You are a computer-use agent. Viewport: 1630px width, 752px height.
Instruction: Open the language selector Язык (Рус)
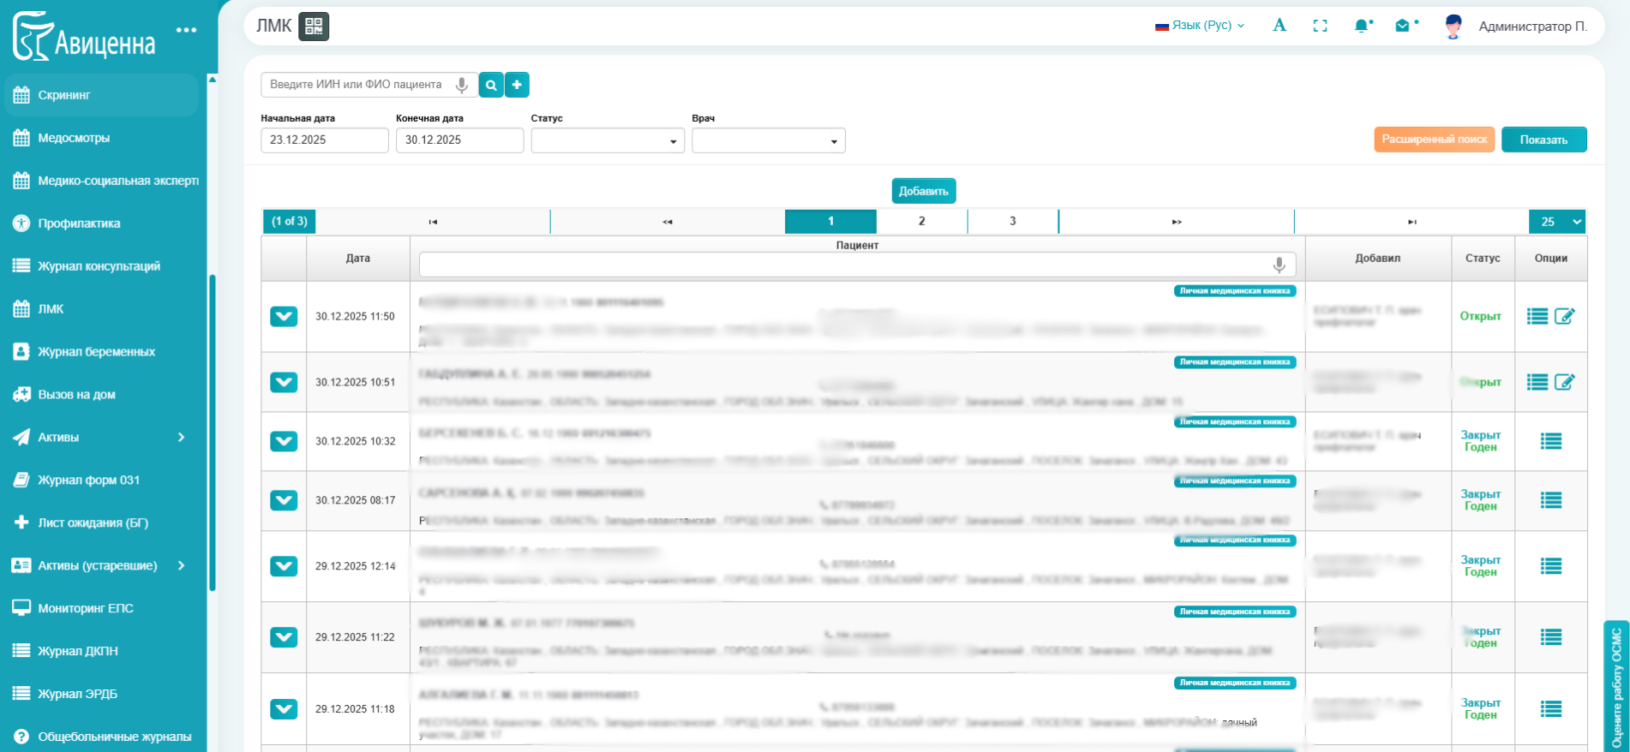click(x=1200, y=26)
